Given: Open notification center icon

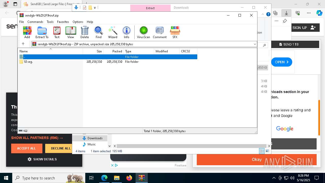Looking at the screenshot, I should tap(317, 178).
